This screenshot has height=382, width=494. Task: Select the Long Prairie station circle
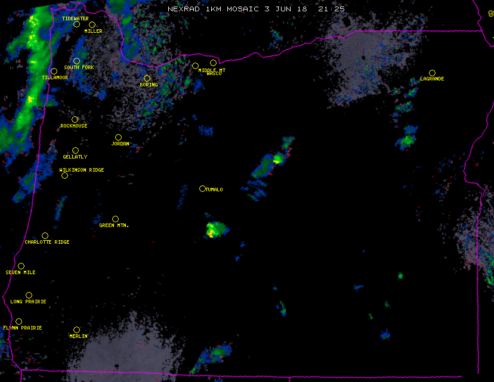click(x=29, y=295)
